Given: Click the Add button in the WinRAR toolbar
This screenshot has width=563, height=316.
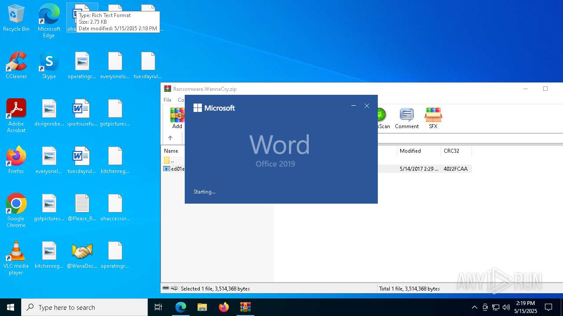Looking at the screenshot, I should pos(177,118).
